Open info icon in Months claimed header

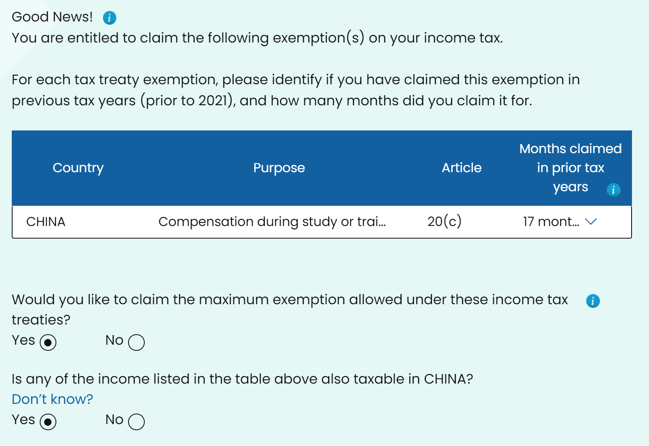click(x=613, y=190)
